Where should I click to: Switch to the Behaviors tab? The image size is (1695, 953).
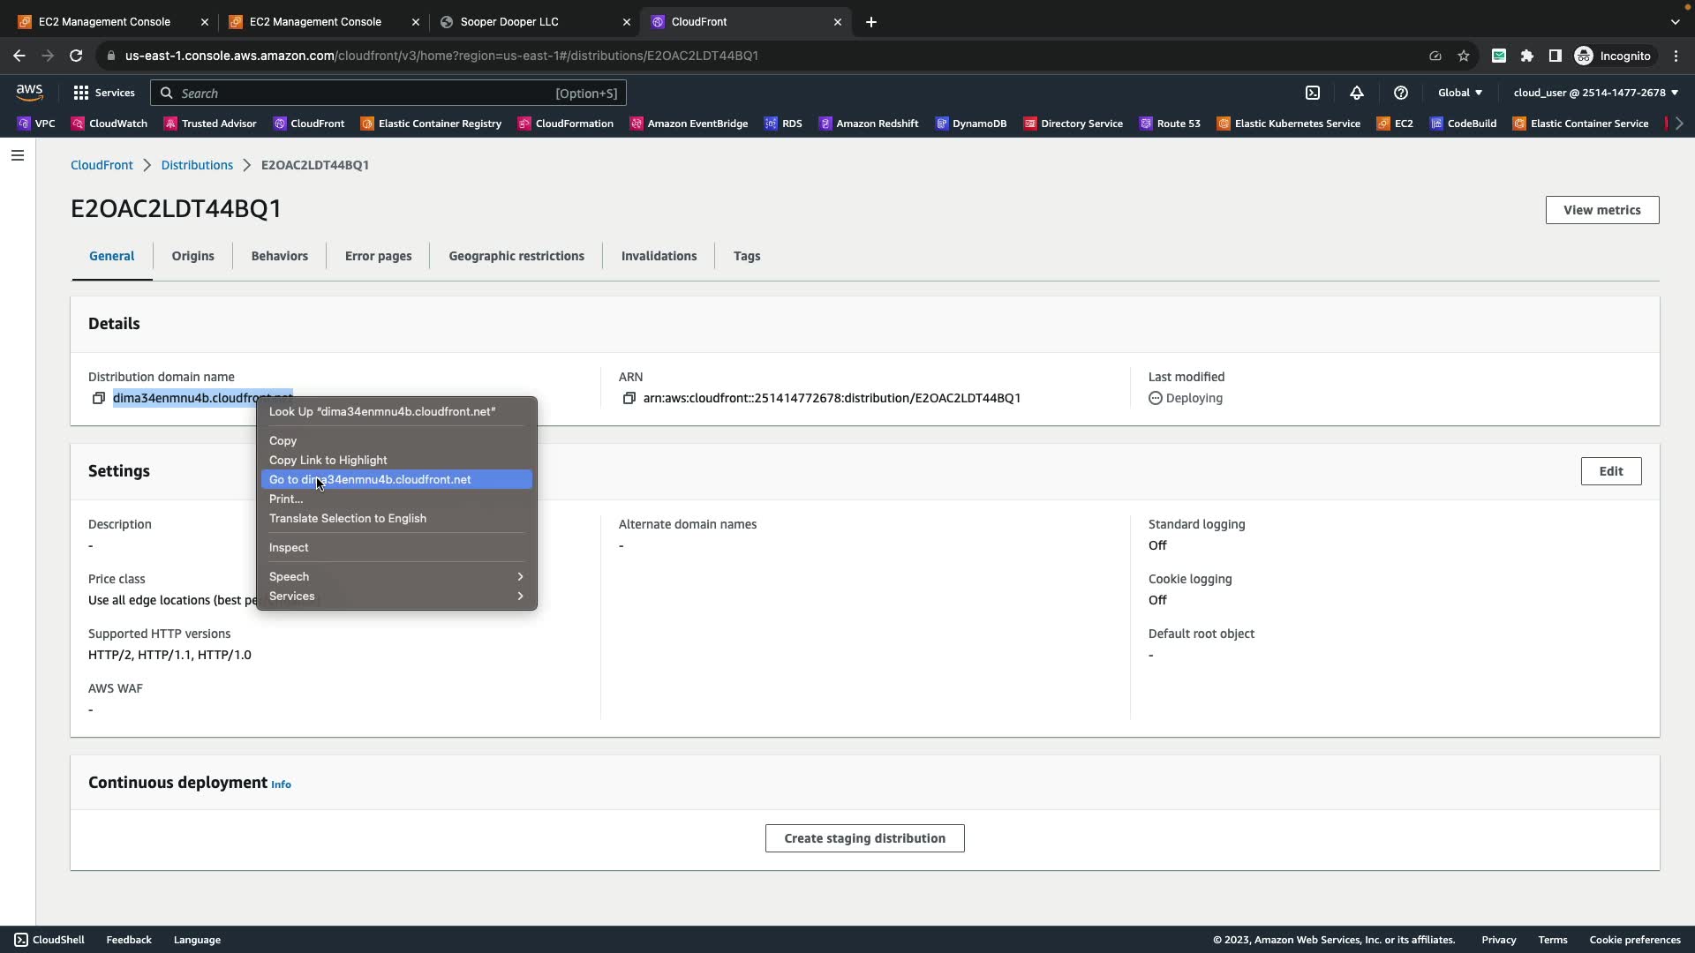pyautogui.click(x=279, y=256)
